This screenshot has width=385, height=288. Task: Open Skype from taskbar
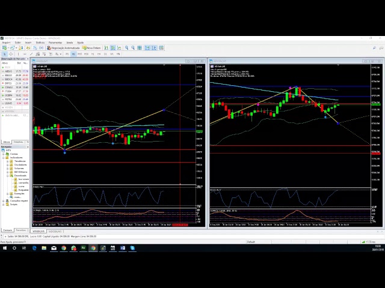point(132,248)
